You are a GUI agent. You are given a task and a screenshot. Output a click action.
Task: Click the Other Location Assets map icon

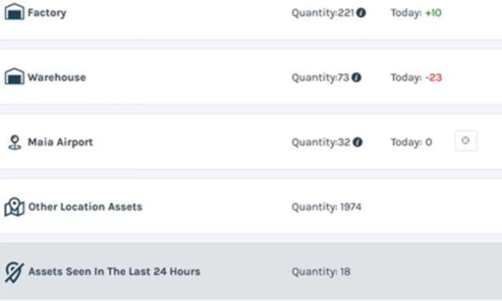coord(14,207)
